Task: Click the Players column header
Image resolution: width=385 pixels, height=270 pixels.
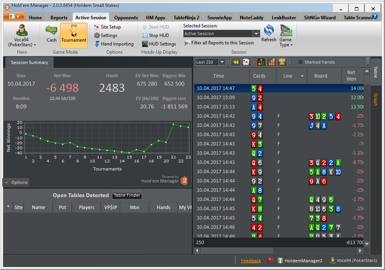Action: coord(86,207)
